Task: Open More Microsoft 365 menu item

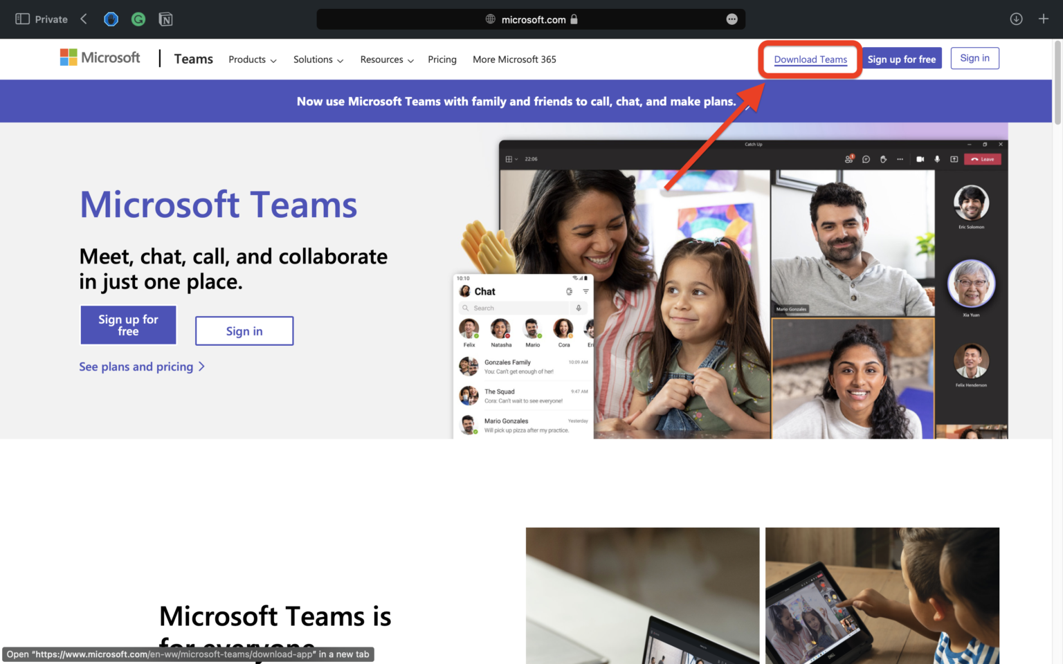Action: click(514, 59)
